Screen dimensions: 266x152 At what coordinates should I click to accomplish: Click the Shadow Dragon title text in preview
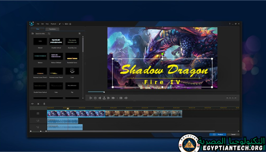coord(164,70)
